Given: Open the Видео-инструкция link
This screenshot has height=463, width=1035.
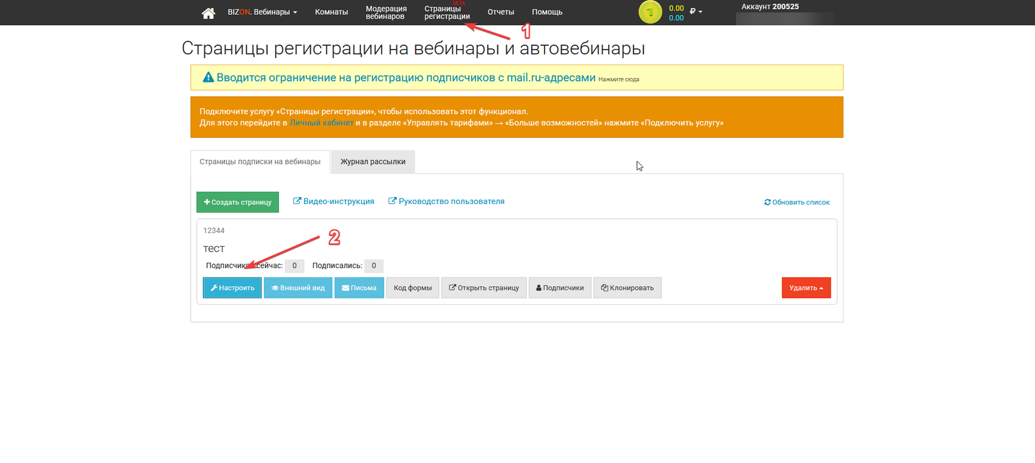Looking at the screenshot, I should point(334,201).
